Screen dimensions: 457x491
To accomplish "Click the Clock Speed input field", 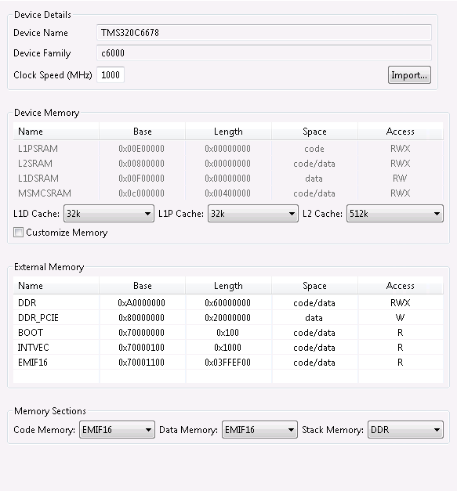I will [x=111, y=75].
